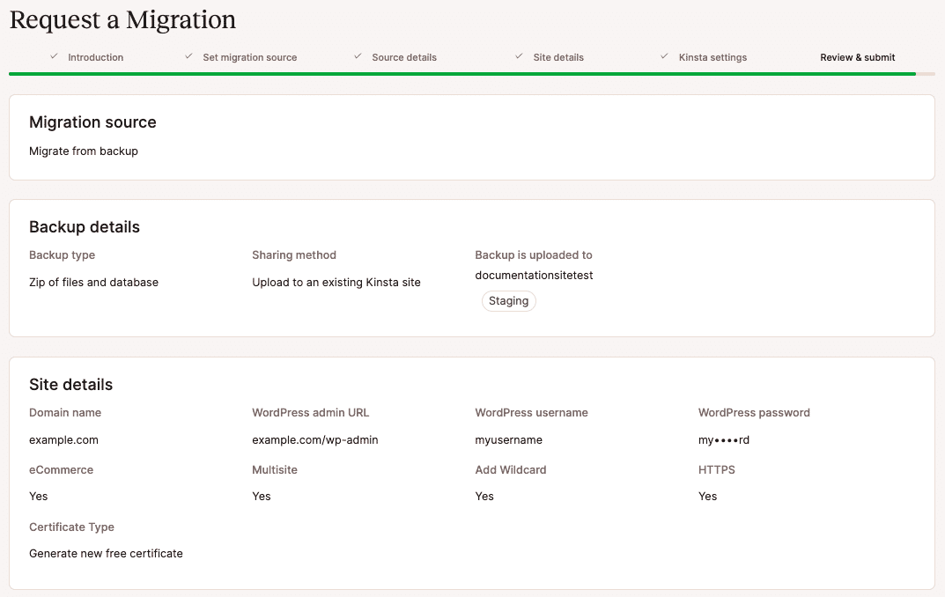Image resolution: width=945 pixels, height=597 pixels.
Task: Click 'Generate new free certificate' value
Action: [106, 554]
